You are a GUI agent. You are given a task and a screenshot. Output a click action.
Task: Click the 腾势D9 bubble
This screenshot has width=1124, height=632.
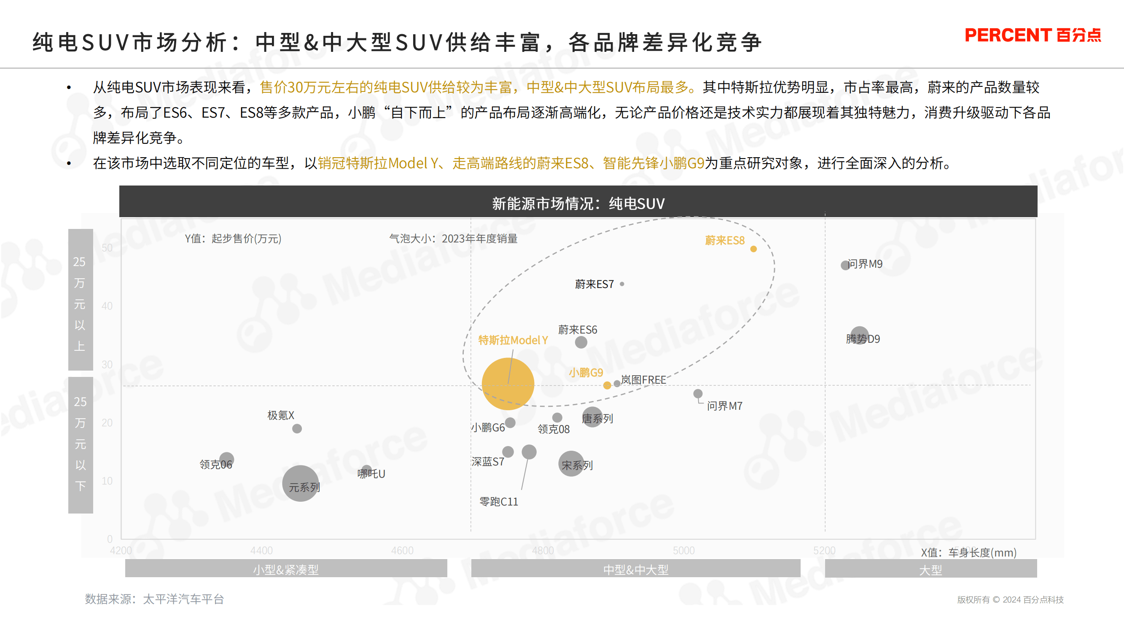(x=860, y=335)
